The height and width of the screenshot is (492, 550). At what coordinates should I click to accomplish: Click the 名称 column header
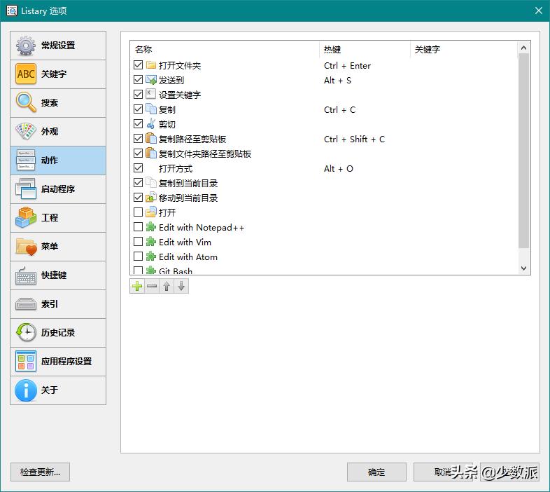tap(225, 50)
